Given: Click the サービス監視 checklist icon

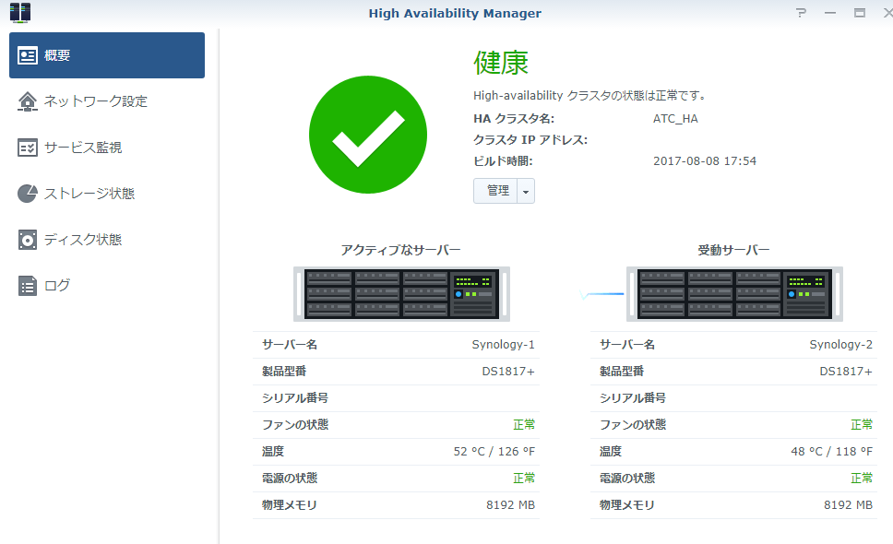Looking at the screenshot, I should coord(28,148).
